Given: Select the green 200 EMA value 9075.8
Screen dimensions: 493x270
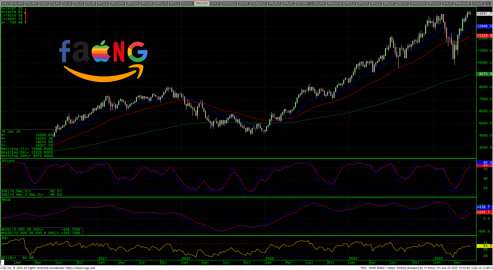Looking at the screenshot, I should [484, 74].
